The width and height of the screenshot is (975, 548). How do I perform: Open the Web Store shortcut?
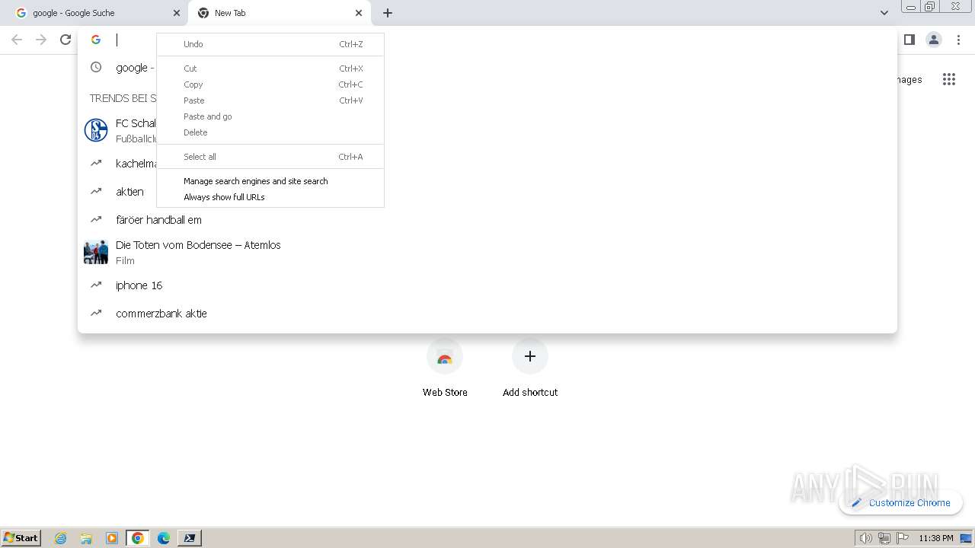pyautogui.click(x=445, y=368)
